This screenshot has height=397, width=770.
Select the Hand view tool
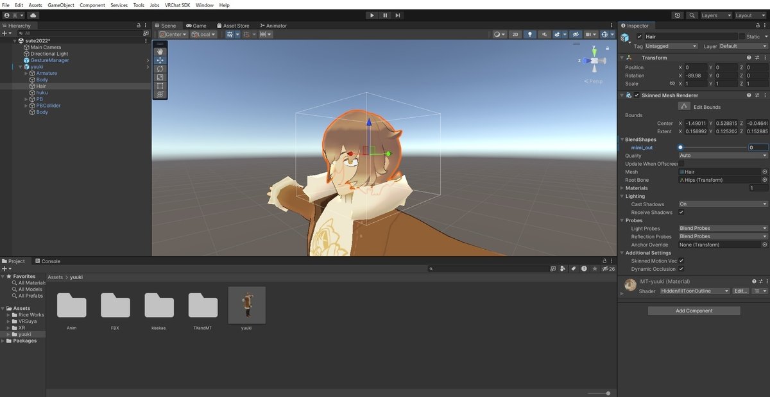160,51
